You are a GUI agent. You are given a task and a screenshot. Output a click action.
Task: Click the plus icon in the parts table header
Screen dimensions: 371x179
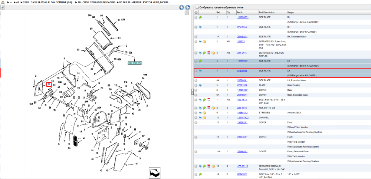(x=196, y=12)
